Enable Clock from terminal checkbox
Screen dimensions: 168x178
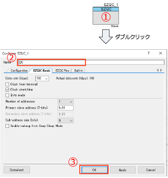[7, 84]
